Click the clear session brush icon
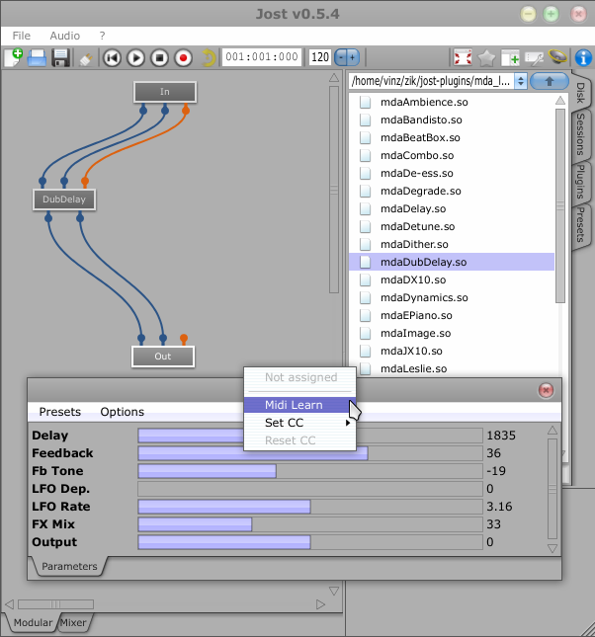 (86, 58)
